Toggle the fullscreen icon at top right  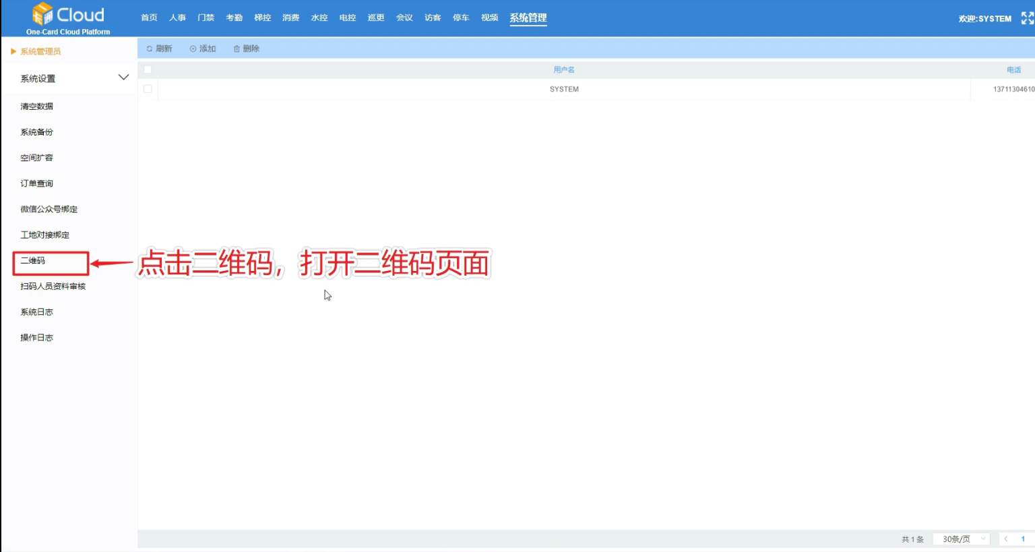(x=1027, y=18)
